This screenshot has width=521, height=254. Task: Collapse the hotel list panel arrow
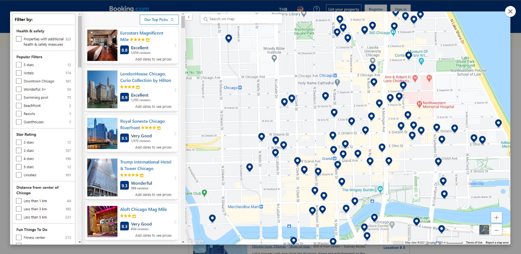coord(189,17)
